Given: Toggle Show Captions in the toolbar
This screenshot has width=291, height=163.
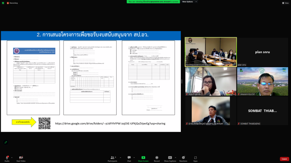Looking at the screenshot, I should (x=170, y=158).
